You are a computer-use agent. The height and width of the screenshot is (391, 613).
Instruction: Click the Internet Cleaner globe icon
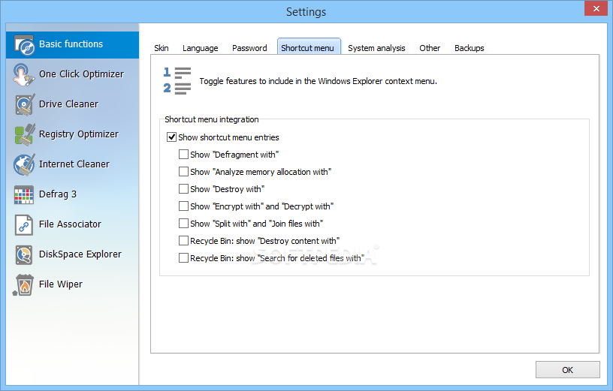(x=24, y=164)
